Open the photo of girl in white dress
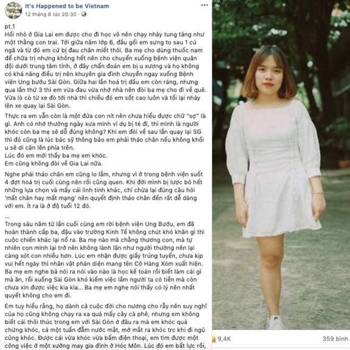Viewport: 350px width, 350px height. (x=281, y=165)
